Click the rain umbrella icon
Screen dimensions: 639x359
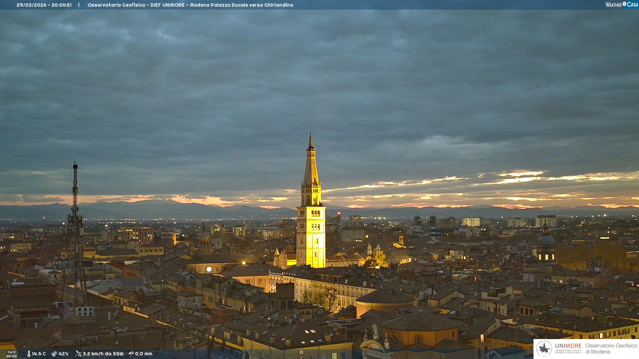[131, 354]
